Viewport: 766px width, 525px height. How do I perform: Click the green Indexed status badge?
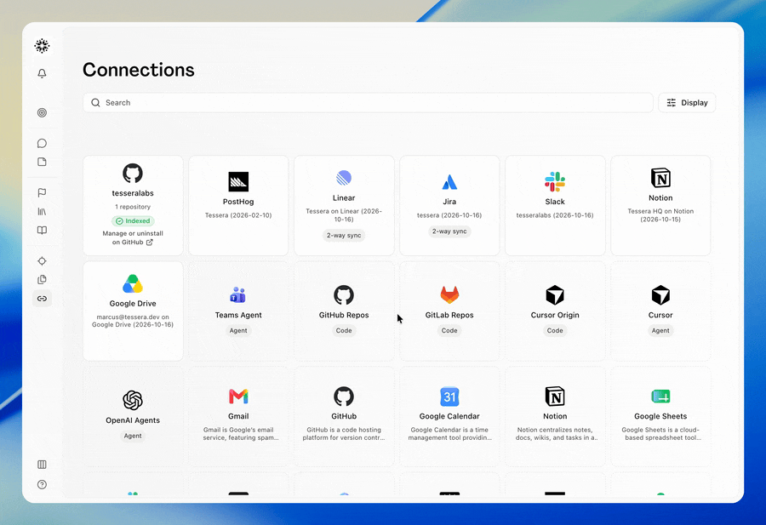133,220
